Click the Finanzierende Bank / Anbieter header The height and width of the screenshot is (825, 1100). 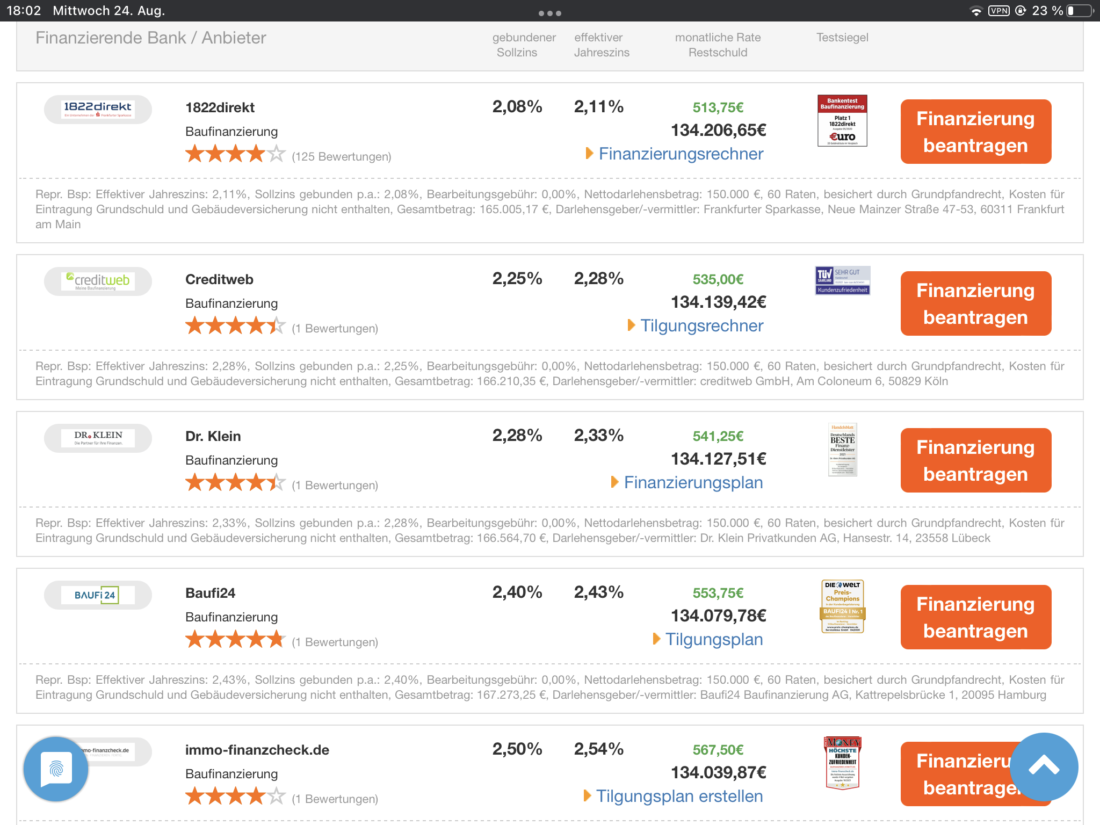tap(151, 38)
